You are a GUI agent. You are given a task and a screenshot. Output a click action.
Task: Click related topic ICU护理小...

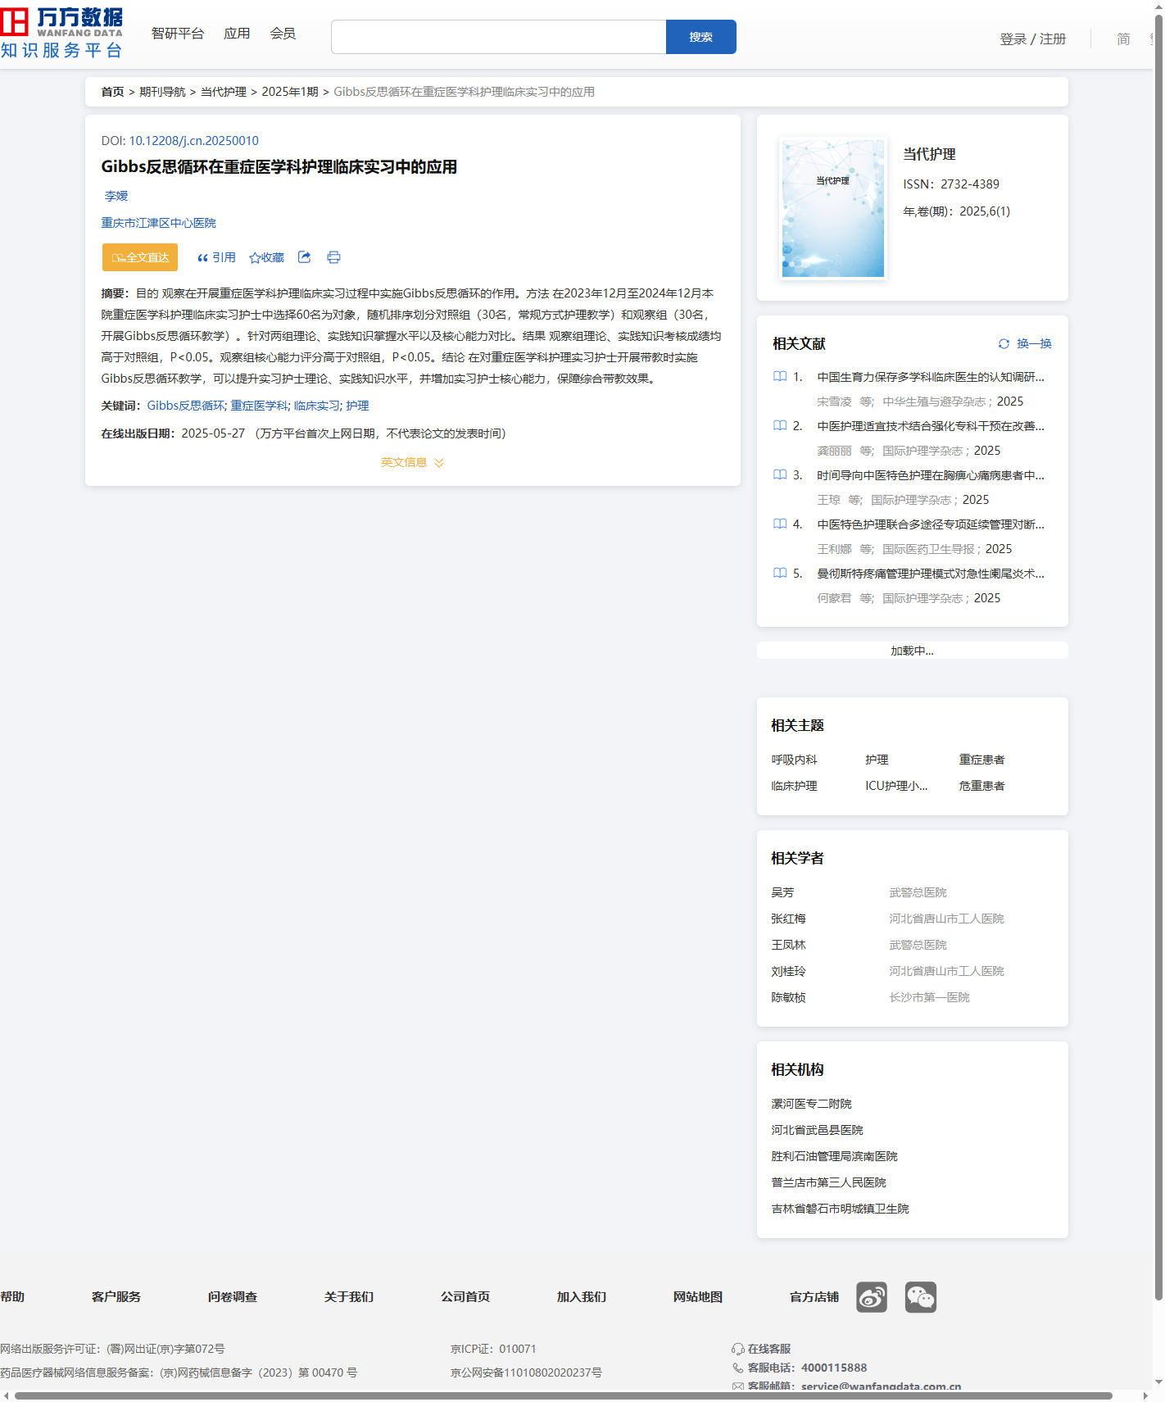(x=896, y=786)
